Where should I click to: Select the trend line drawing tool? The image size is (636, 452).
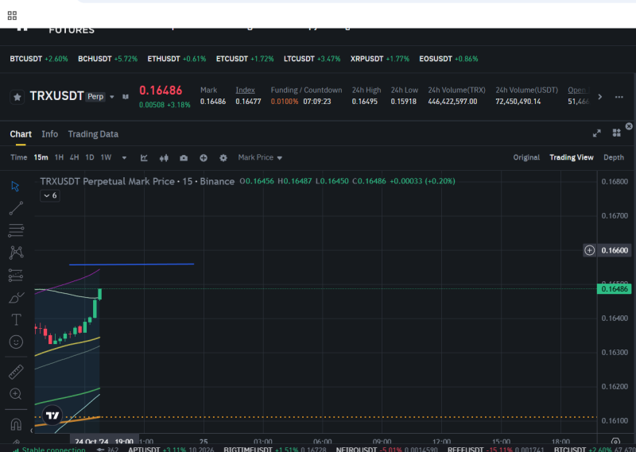click(16, 208)
